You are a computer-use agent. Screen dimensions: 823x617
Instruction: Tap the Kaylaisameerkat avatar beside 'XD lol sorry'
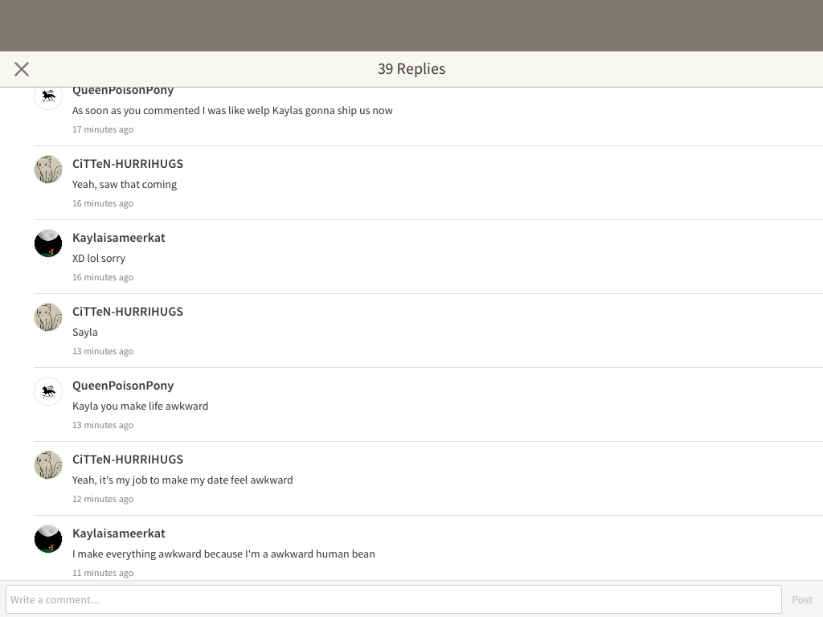pyautogui.click(x=48, y=243)
